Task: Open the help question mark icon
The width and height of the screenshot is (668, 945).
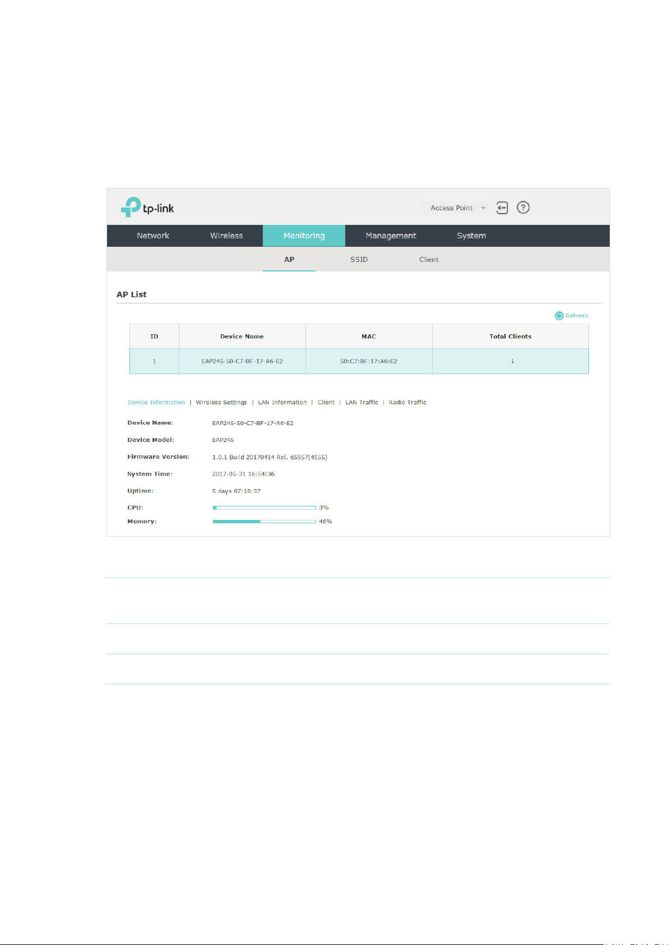Action: click(x=523, y=208)
